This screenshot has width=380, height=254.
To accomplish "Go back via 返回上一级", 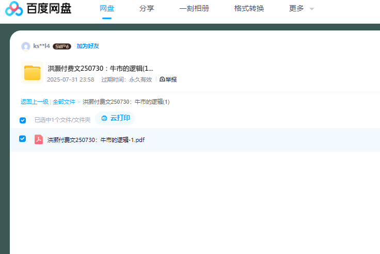I will click(x=35, y=102).
